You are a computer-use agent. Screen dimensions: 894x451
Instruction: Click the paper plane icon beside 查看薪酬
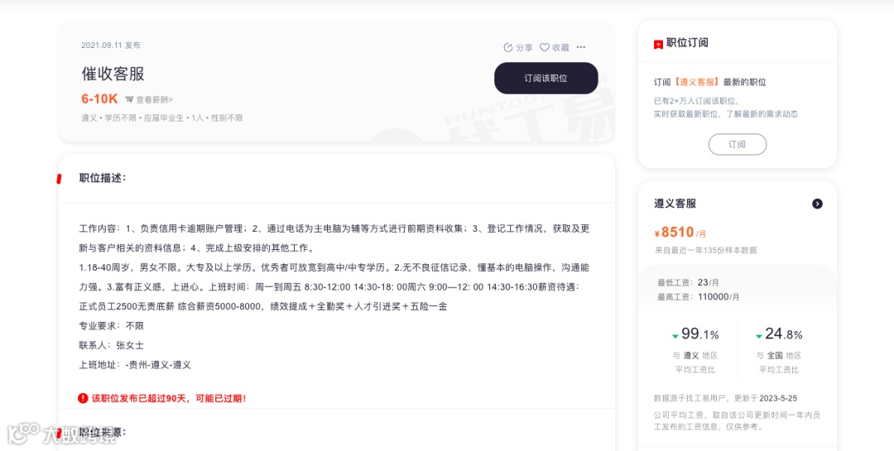point(129,99)
